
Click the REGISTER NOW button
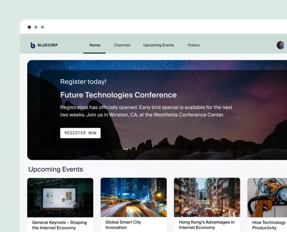tap(80, 133)
